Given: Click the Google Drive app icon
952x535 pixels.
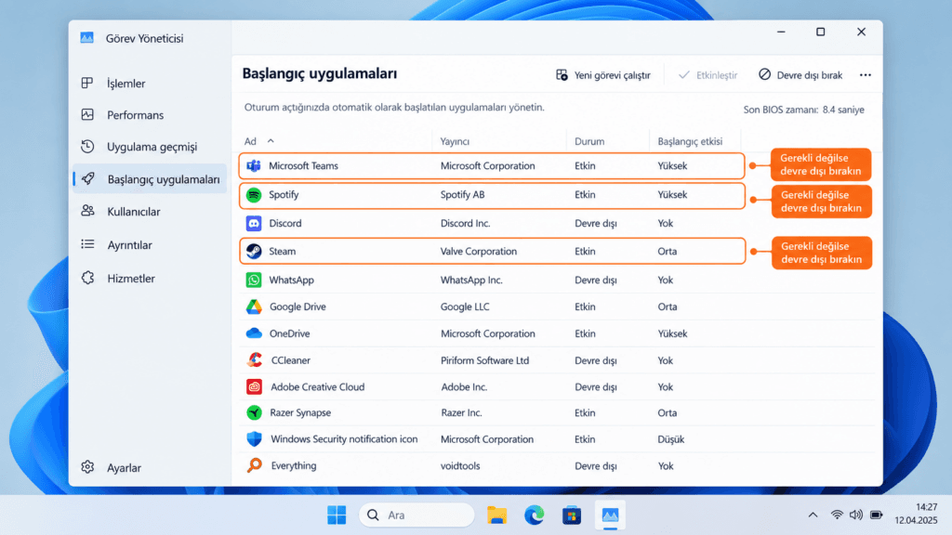Looking at the screenshot, I should (254, 307).
